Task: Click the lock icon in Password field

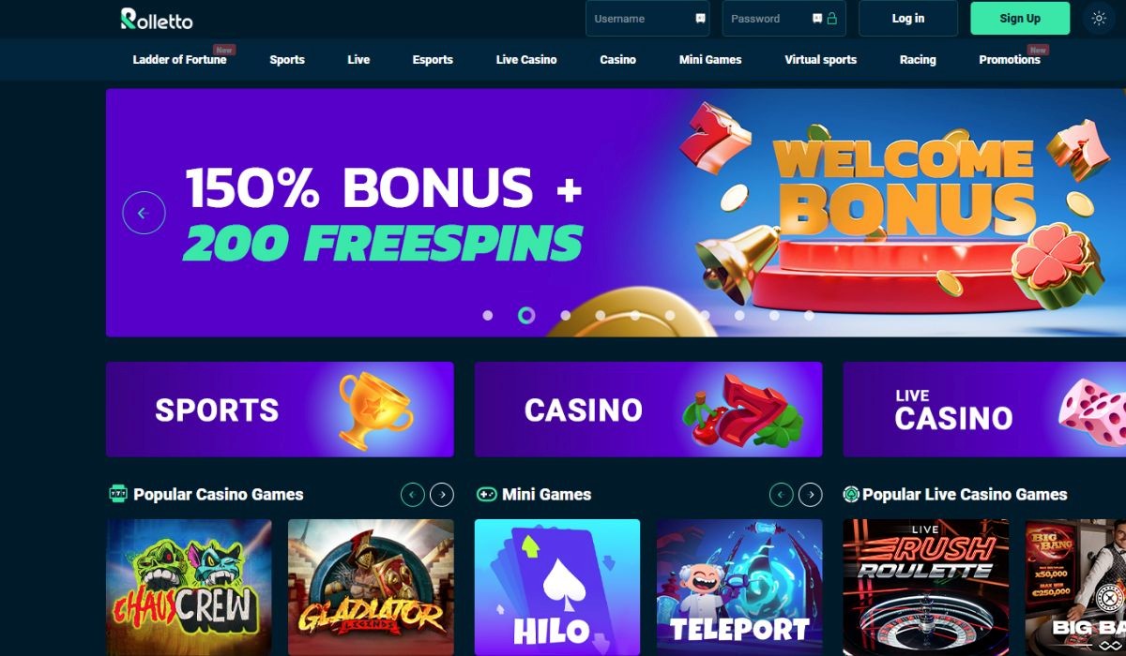Action: (831, 18)
